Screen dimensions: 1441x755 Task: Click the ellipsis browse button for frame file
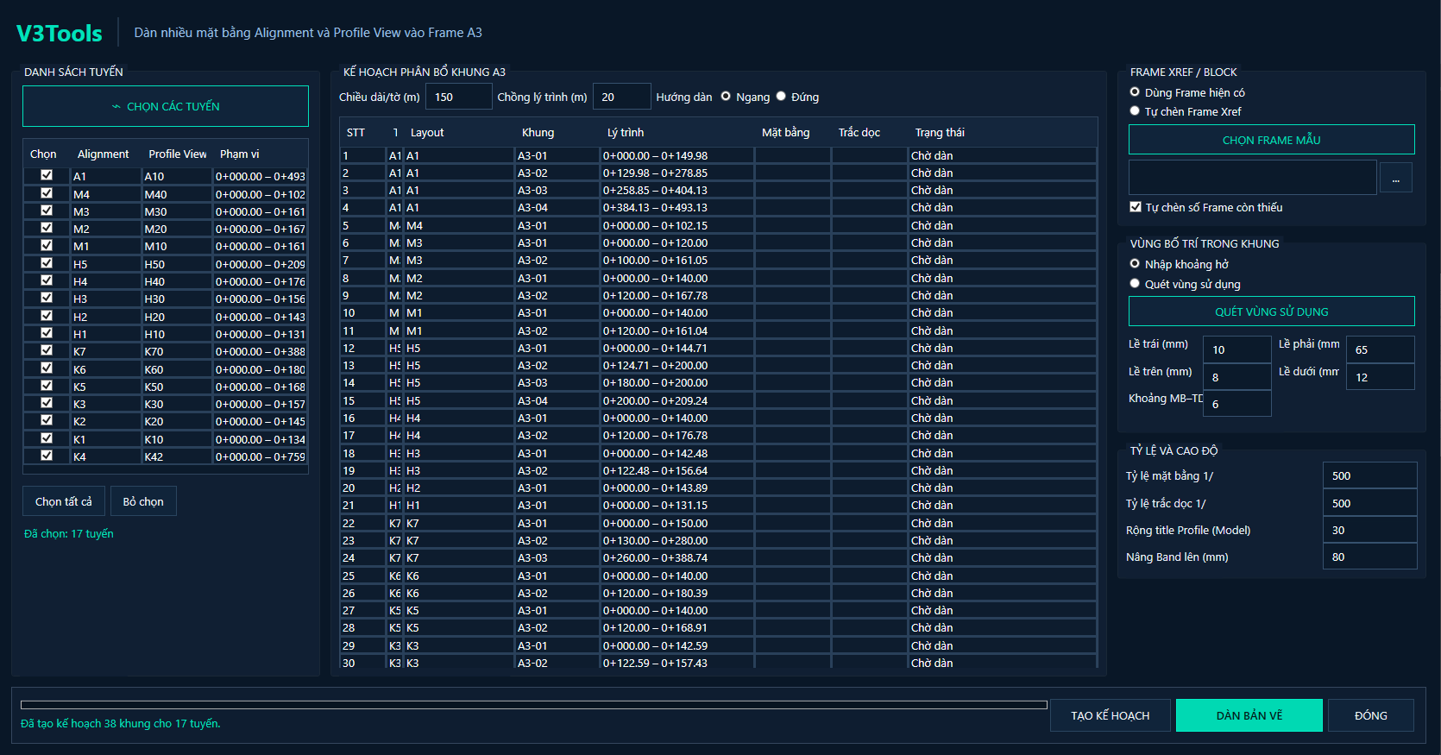(1396, 179)
